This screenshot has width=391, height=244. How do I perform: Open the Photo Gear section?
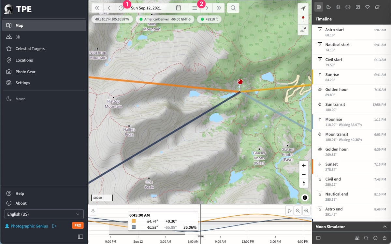pos(44,72)
